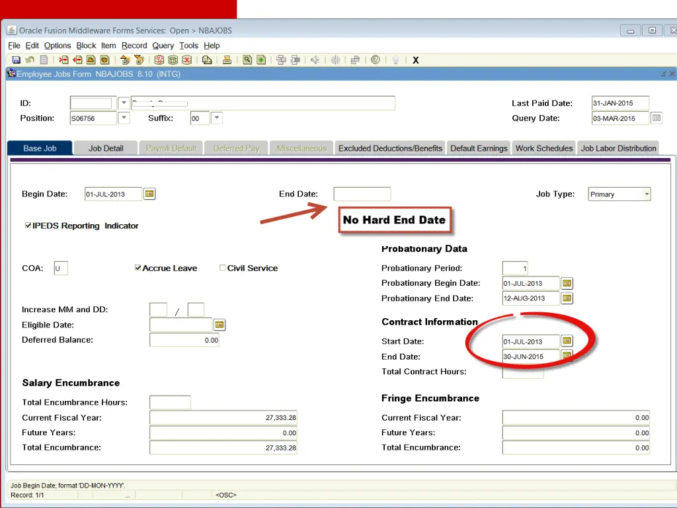Click the Deferred Balance field 0.00
The image size is (677, 508).
(x=184, y=340)
